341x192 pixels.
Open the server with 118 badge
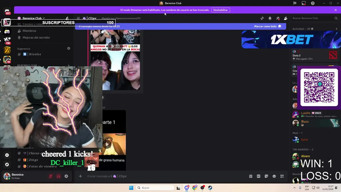click(7, 41)
